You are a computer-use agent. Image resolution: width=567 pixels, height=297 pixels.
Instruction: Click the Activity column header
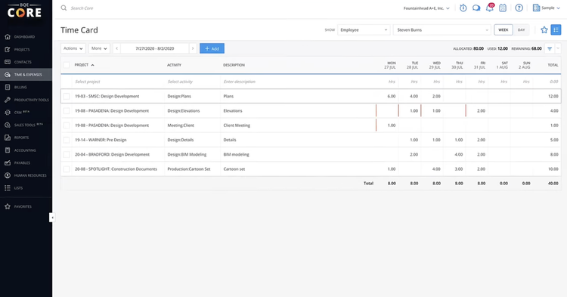tap(174, 65)
